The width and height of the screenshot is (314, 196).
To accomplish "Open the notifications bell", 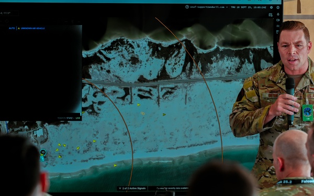I will tap(278, 15).
